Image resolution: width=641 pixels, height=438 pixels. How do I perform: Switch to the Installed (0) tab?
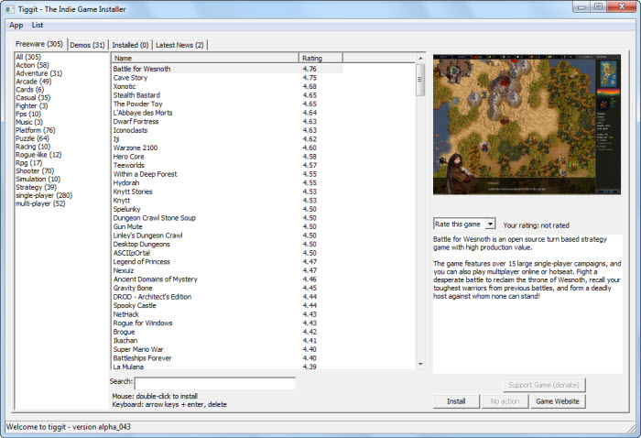130,45
